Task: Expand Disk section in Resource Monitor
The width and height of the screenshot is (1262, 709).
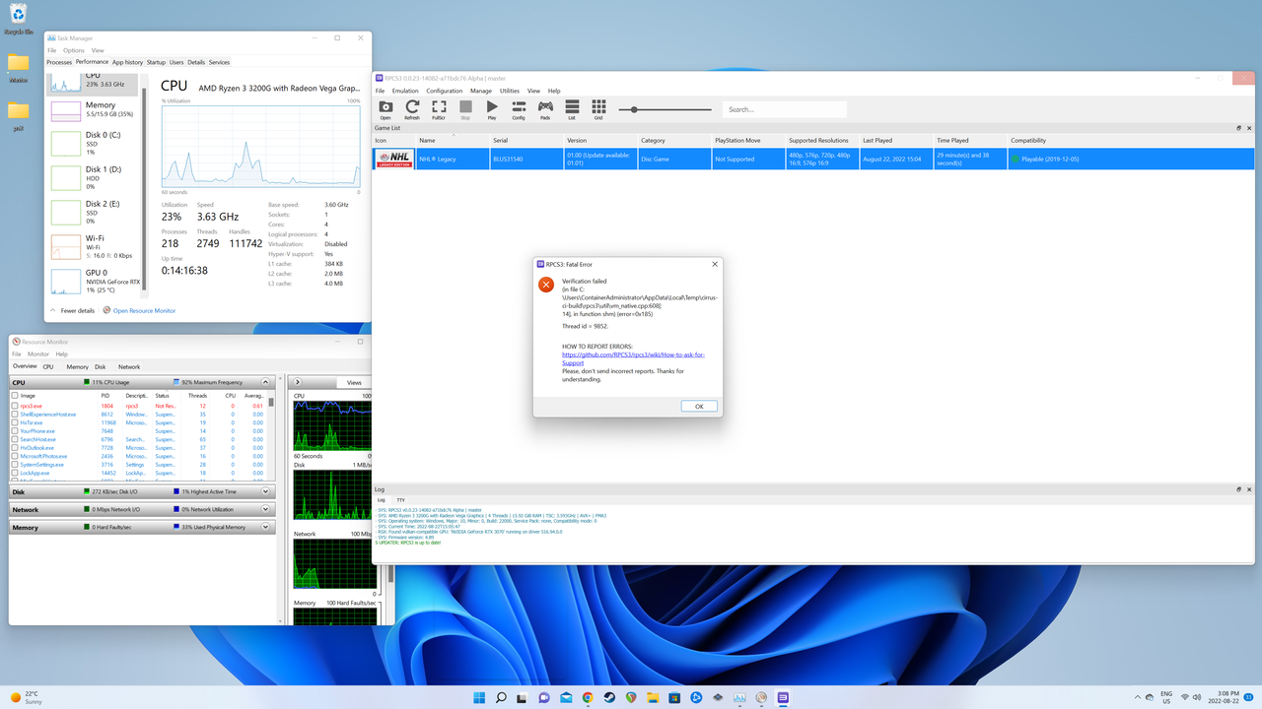Action: tap(265, 491)
